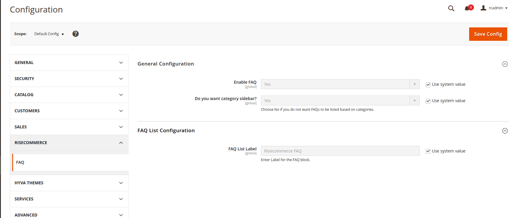This screenshot has height=218, width=509.
Task: Uncheck Use system value for Enable FAQ
Action: (428, 85)
